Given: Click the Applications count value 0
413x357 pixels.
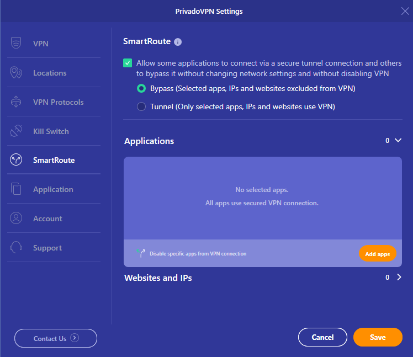Looking at the screenshot, I should coord(388,141).
